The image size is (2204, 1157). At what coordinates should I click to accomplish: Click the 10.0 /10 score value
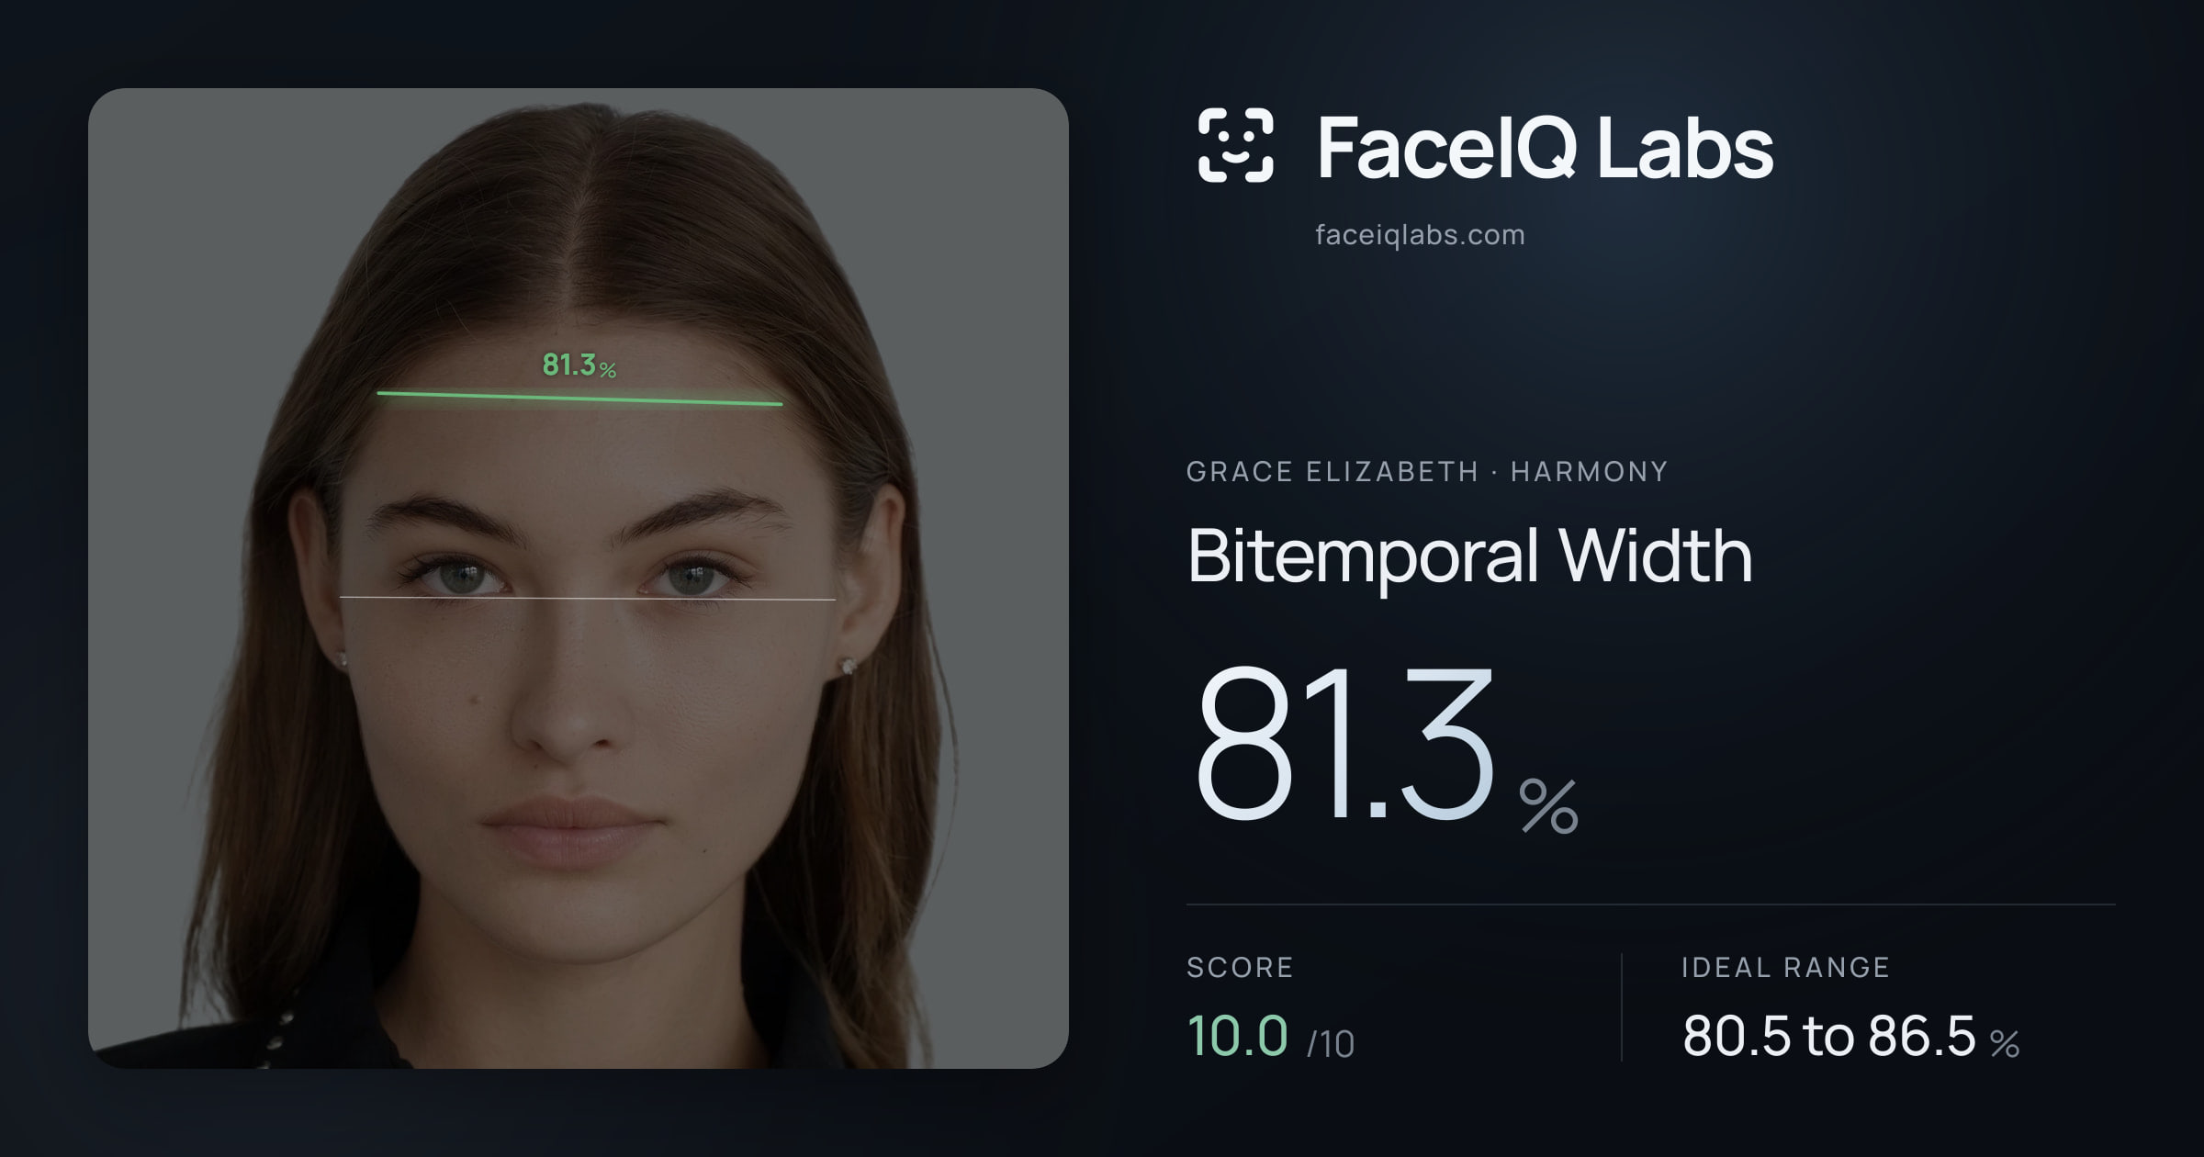[x=1271, y=1036]
